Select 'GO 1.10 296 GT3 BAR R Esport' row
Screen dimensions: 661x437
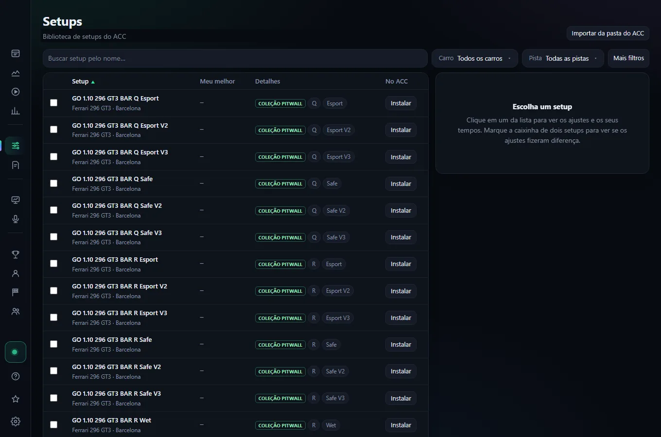point(236,264)
